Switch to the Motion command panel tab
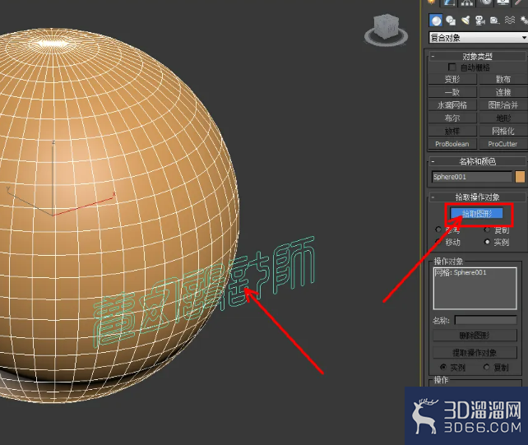Screen dimensions: 528x445 (485, 2)
